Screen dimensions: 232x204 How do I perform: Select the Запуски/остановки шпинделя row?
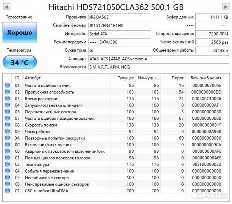tap(113, 105)
